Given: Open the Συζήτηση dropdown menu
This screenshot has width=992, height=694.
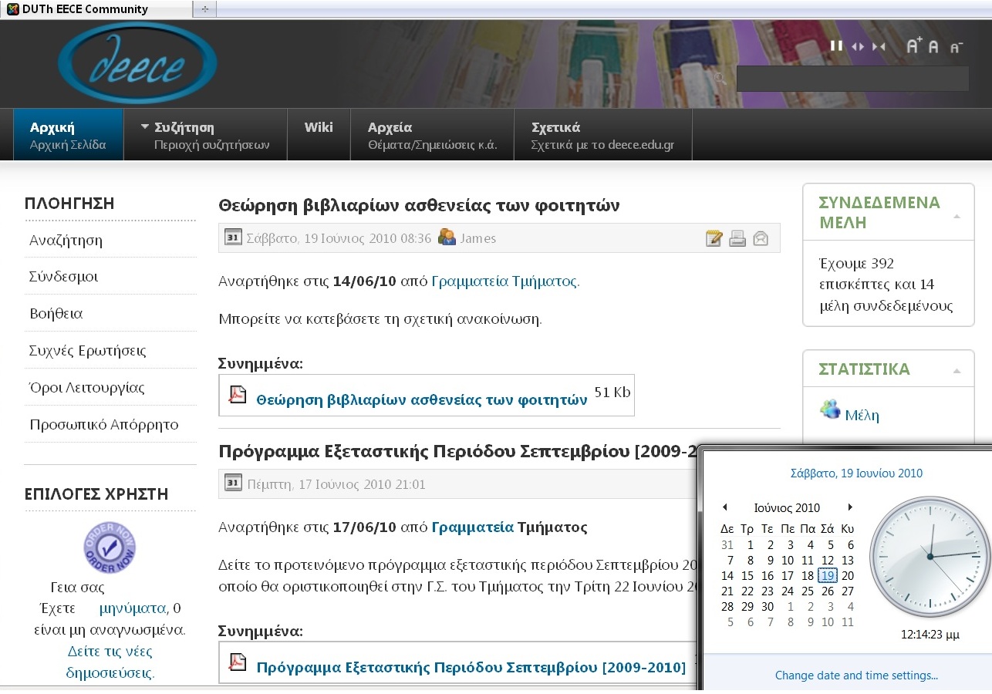Looking at the screenshot, I should pos(205,135).
